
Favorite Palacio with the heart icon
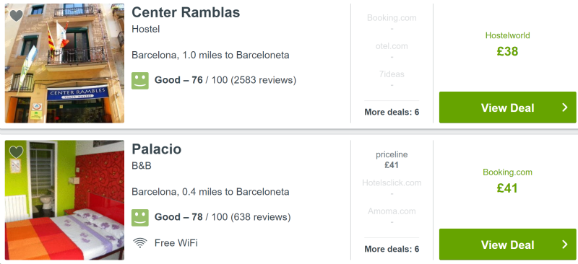coord(16,151)
